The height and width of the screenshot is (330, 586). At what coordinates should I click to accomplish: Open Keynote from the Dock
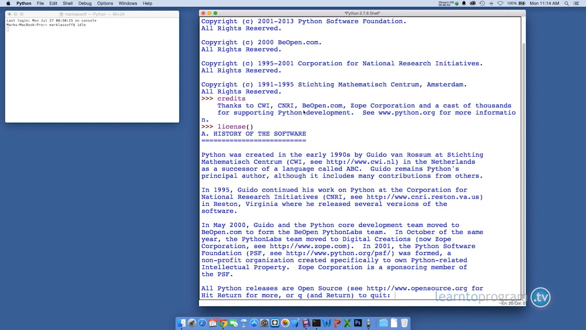[x=244, y=323]
